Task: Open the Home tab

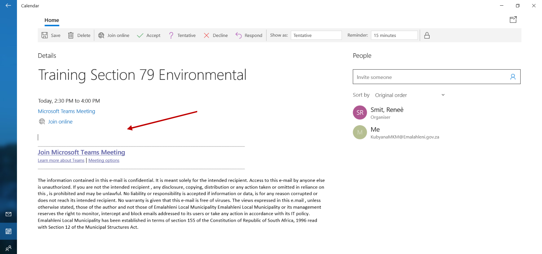Action: (52, 20)
